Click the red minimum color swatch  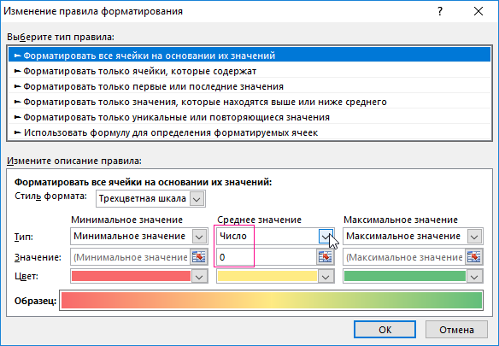pyautogui.click(x=131, y=276)
